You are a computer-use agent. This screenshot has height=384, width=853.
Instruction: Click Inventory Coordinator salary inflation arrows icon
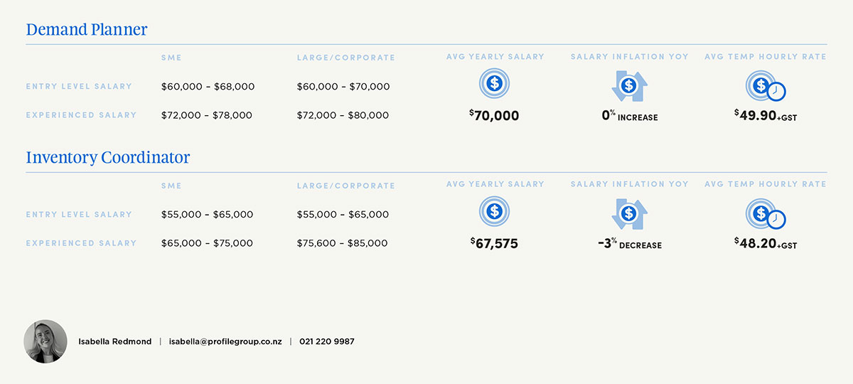pyautogui.click(x=628, y=213)
